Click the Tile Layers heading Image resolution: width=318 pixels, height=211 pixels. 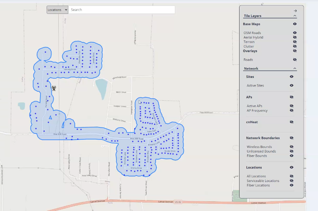point(252,16)
